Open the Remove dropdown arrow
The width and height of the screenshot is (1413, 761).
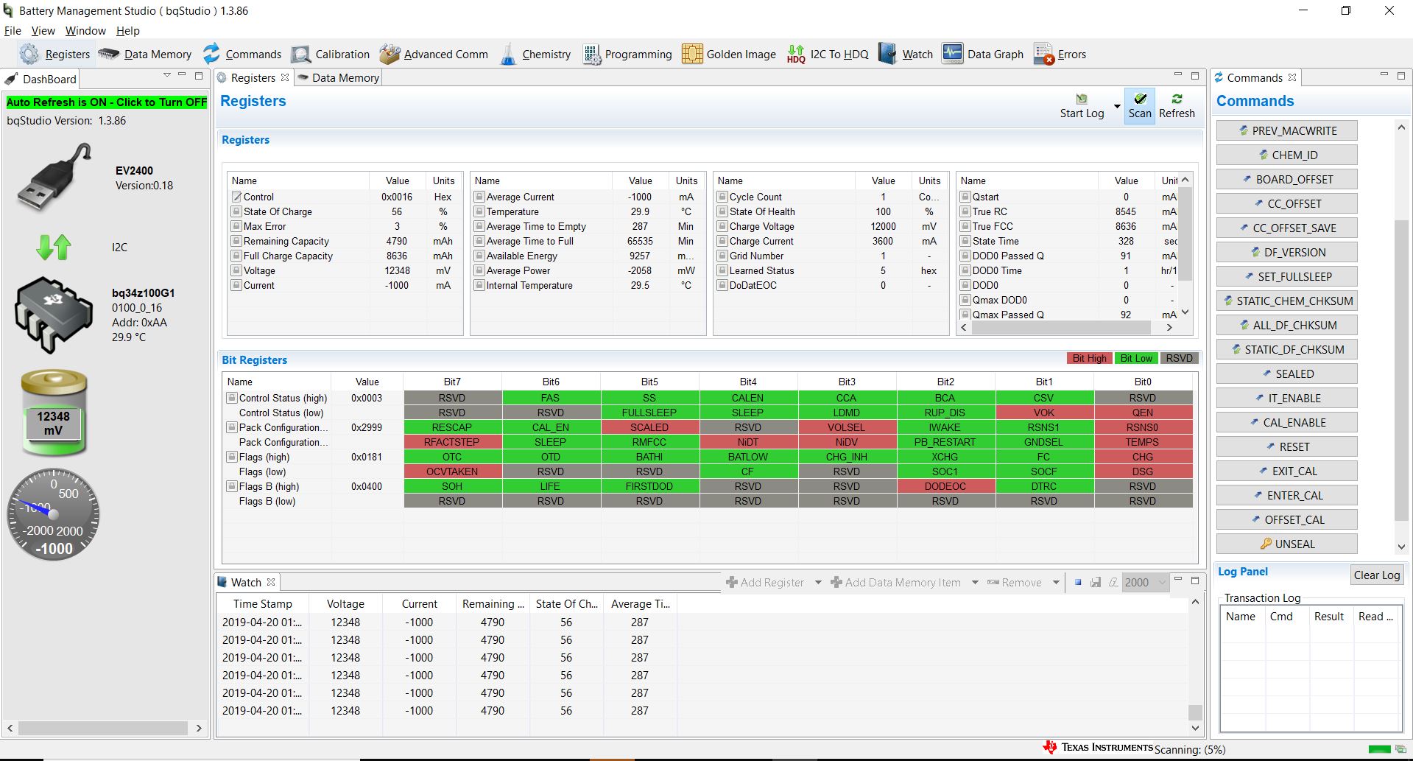click(x=1056, y=582)
